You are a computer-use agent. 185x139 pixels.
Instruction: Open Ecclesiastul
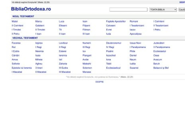(x=159, y=51)
